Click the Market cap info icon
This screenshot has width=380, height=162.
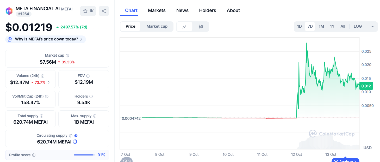[x=67, y=56]
